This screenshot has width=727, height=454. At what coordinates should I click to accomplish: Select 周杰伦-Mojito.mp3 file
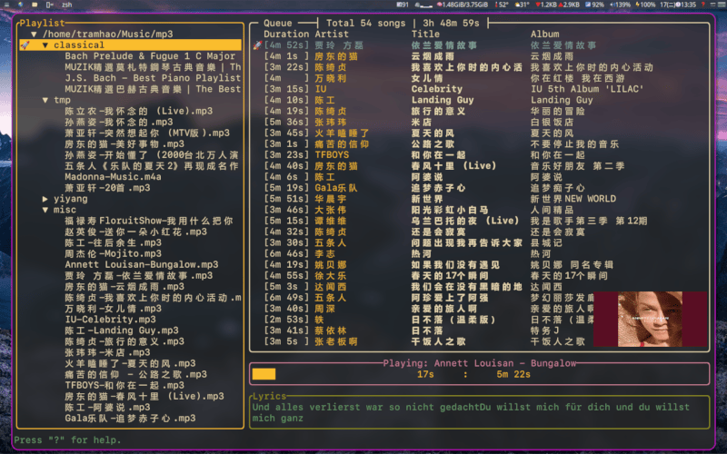pyautogui.click(x=113, y=254)
